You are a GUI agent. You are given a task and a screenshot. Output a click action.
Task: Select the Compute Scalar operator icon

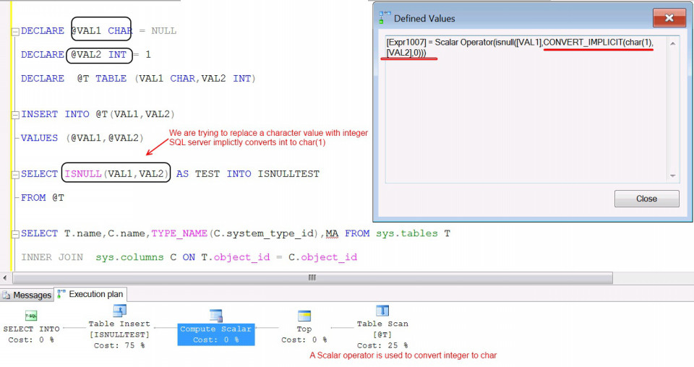[216, 316]
